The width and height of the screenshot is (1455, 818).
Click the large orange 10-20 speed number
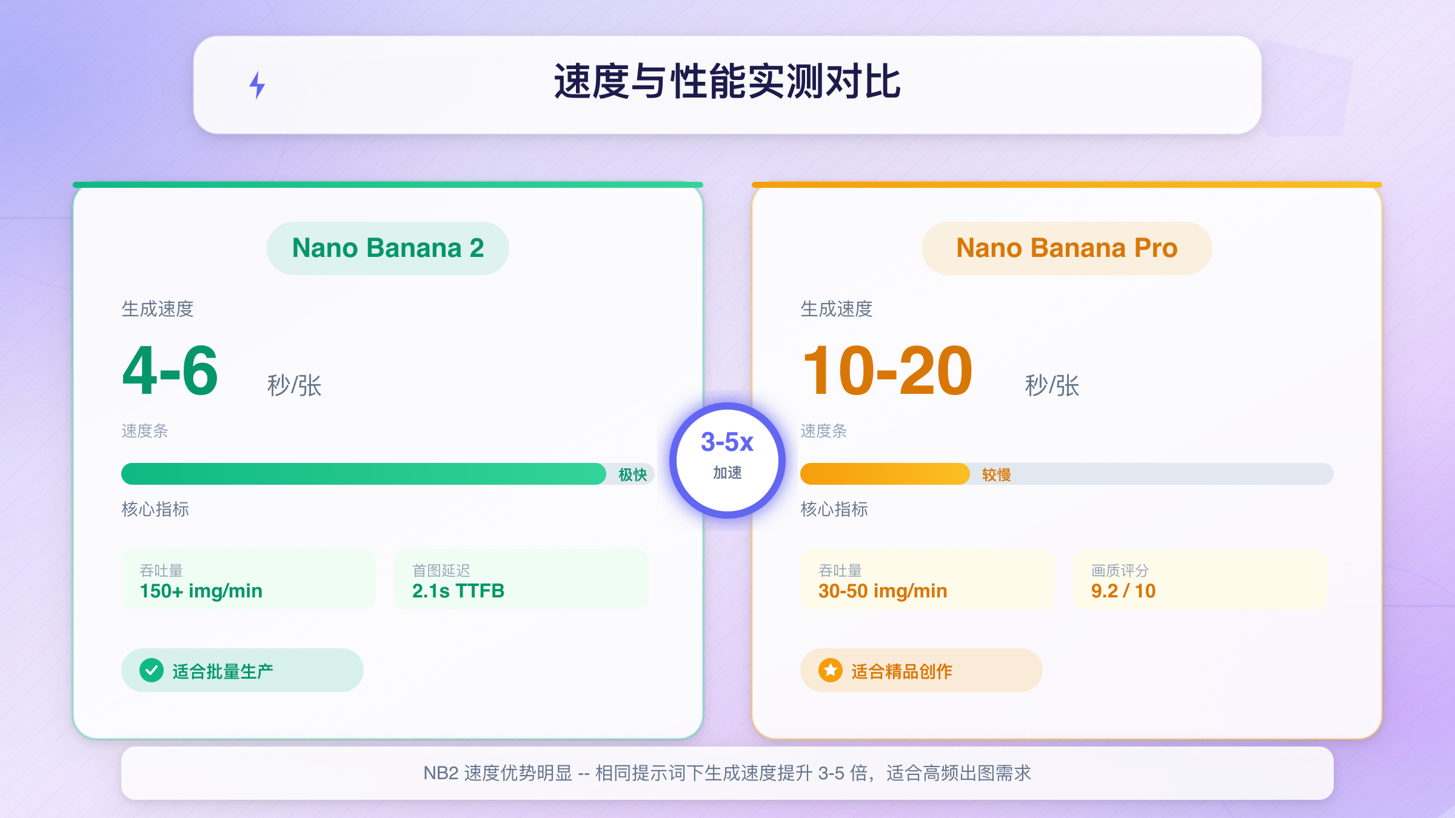pyautogui.click(x=886, y=371)
